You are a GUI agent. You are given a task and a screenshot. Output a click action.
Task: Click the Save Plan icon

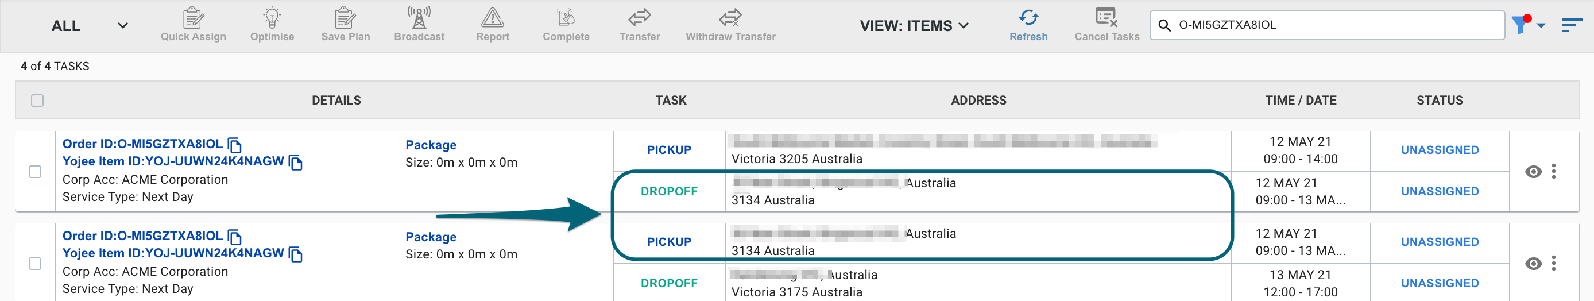point(345,18)
